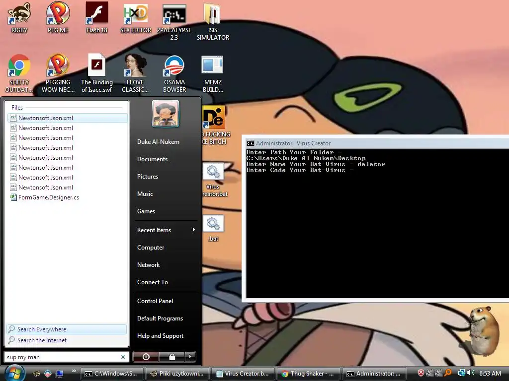Click the Show Desktop Quick Launch icon
Screen dimensions: 509x381
coord(59,374)
